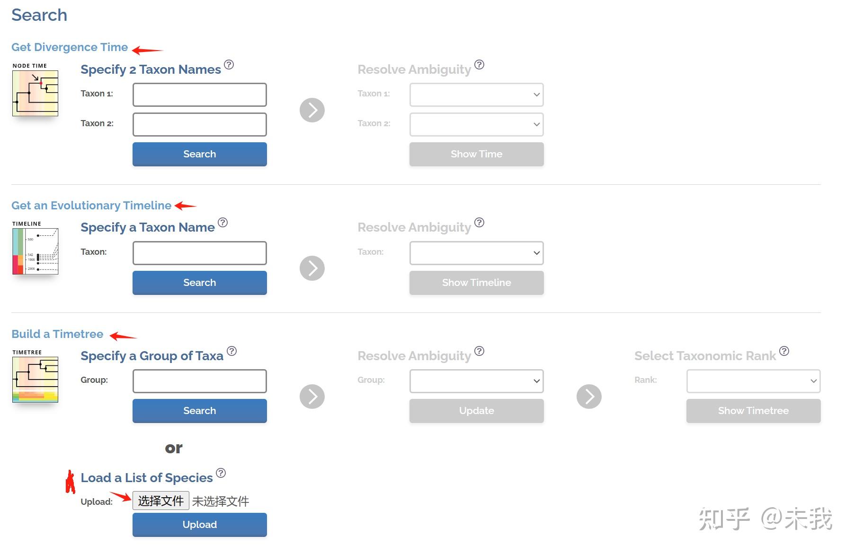Click the Timetree diagram thumbnail
Image resolution: width=854 pixels, height=553 pixels.
pyautogui.click(x=36, y=379)
